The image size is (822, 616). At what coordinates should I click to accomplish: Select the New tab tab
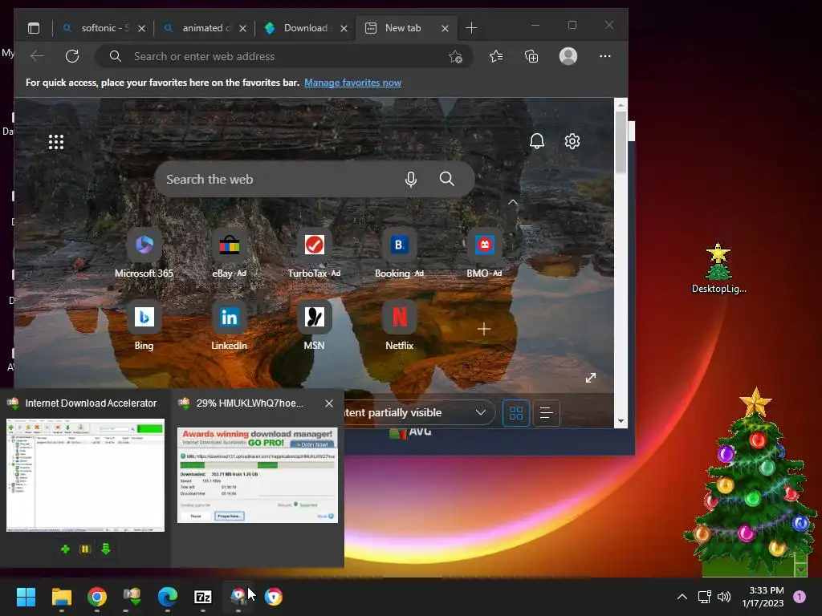click(407, 28)
